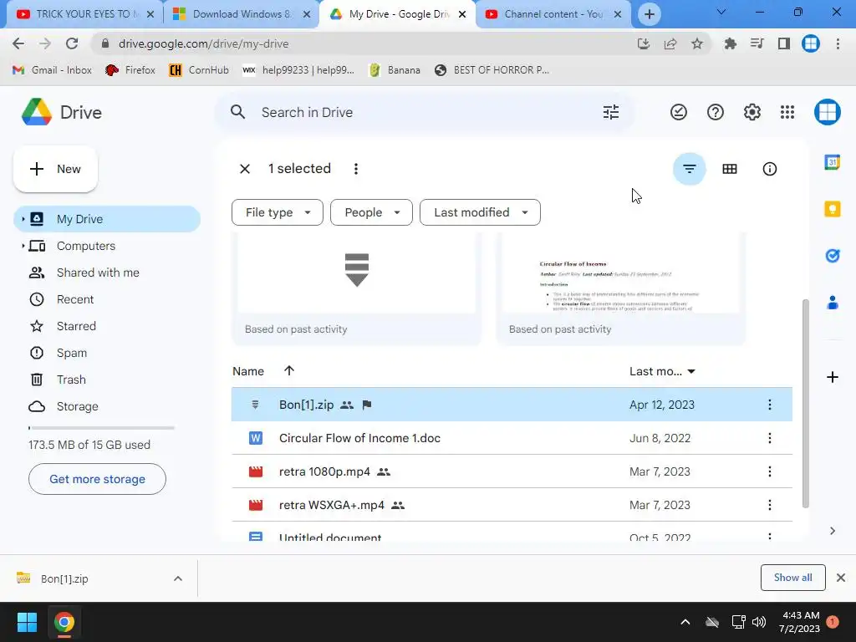Image resolution: width=856 pixels, height=642 pixels.
Task: Open Bon[1].zip download options chevron
Action: click(x=178, y=578)
